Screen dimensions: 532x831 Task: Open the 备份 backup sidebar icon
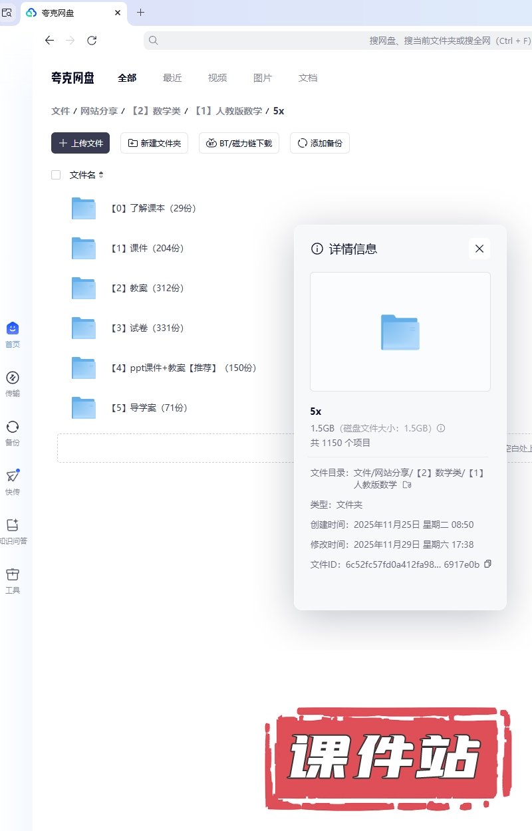tap(13, 427)
